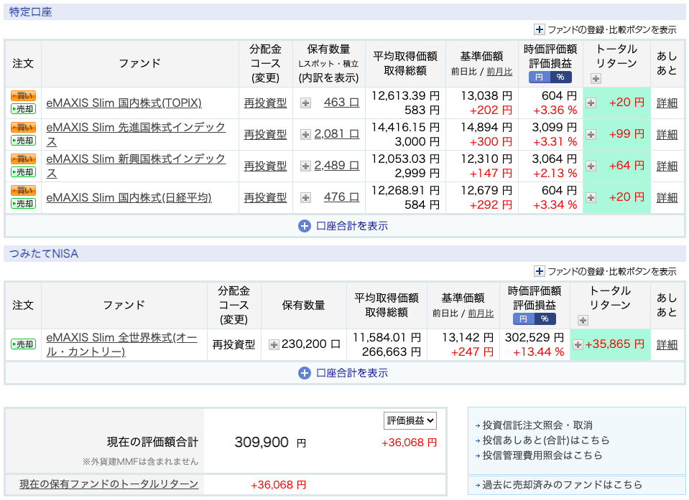Show account total for 特定口座
The height and width of the screenshot is (500, 689).
point(343,226)
